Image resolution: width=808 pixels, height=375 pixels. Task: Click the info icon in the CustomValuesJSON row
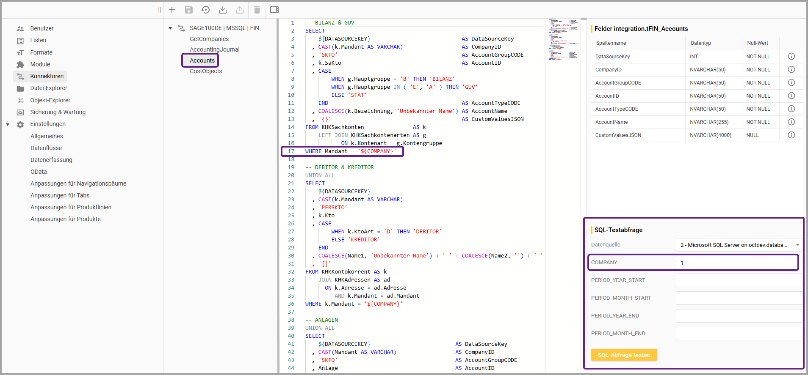click(x=791, y=135)
